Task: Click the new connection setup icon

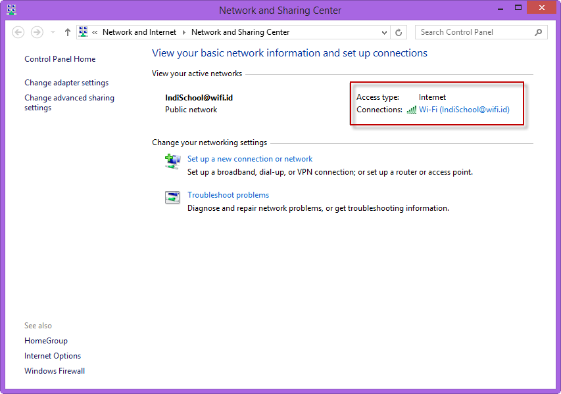Action: 172,162
